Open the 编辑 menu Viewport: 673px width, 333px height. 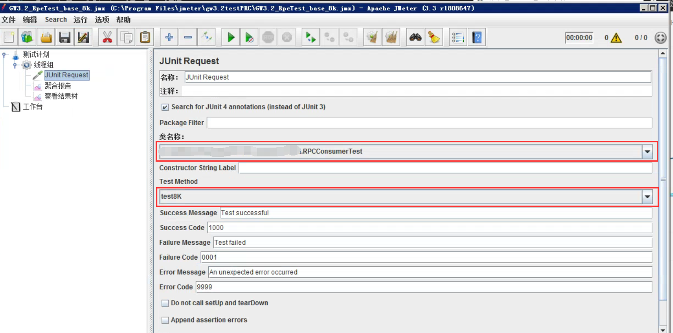point(30,20)
